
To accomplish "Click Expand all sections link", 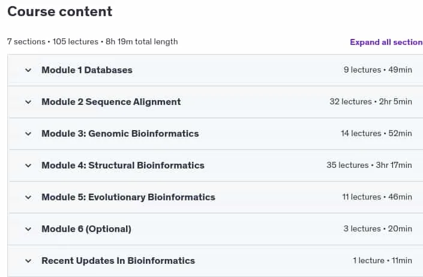I will [x=386, y=42].
